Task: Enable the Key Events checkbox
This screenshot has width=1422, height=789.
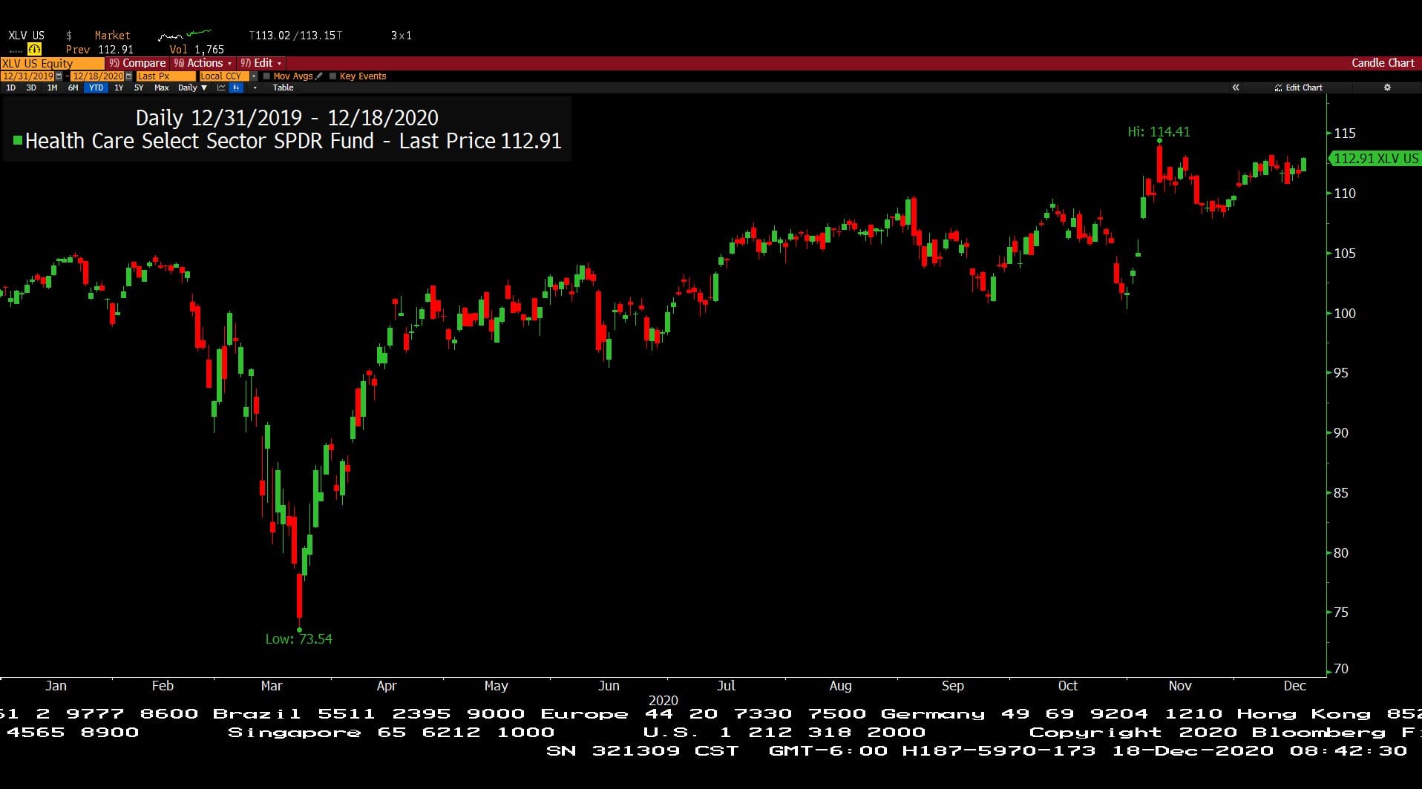Action: pyautogui.click(x=332, y=76)
